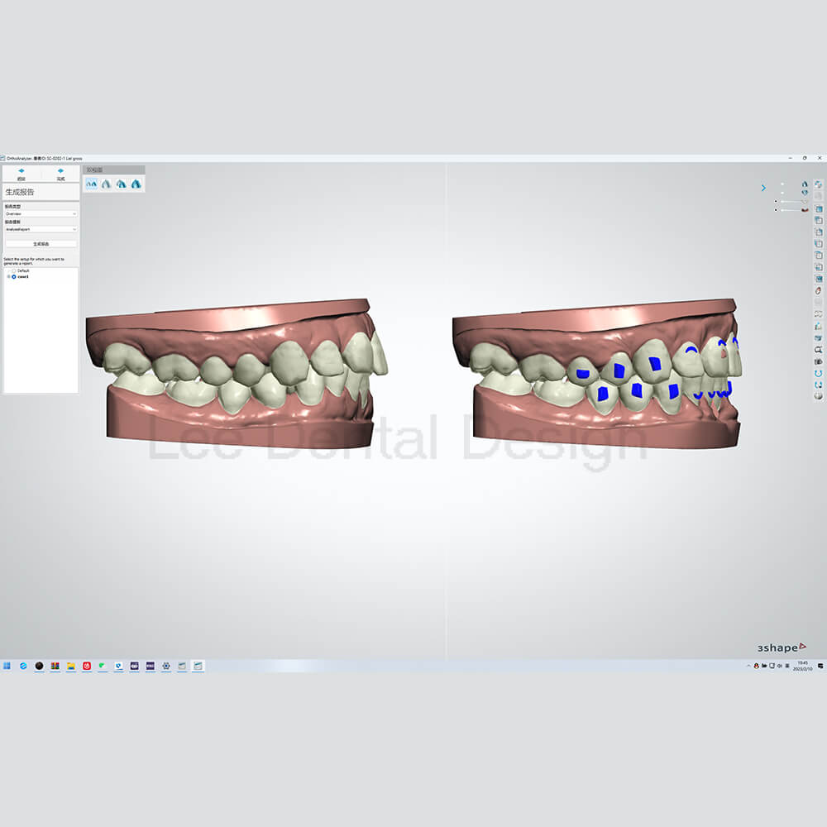Open the AnalysisReport template dropdown
The width and height of the screenshot is (827, 827).
[x=41, y=229]
